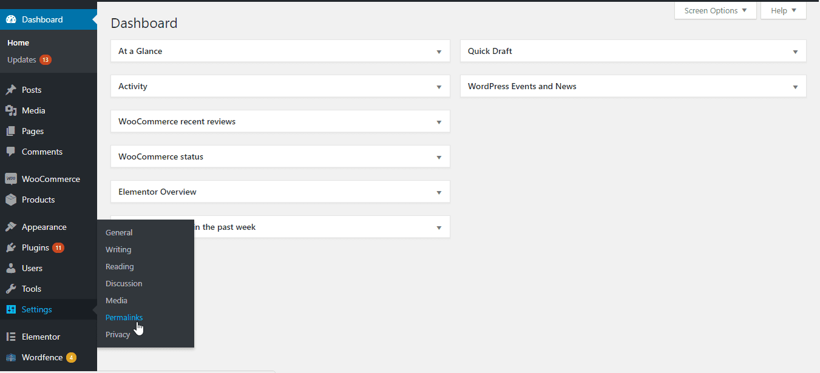
Task: Open the Updates link in sidebar
Action: 22,60
